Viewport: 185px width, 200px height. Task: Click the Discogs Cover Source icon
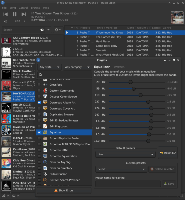click(45, 97)
